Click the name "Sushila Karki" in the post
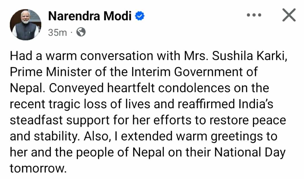 tap(249, 56)
